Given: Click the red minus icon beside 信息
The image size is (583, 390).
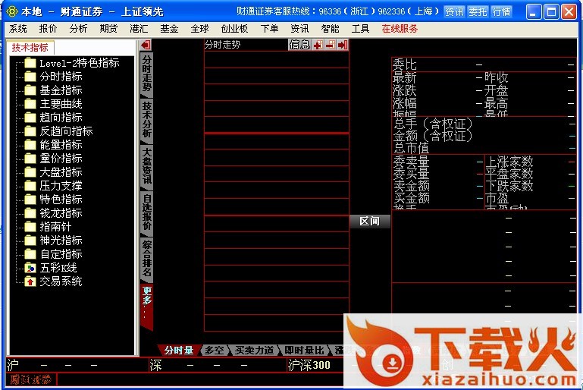Looking at the screenshot, I should [x=330, y=45].
